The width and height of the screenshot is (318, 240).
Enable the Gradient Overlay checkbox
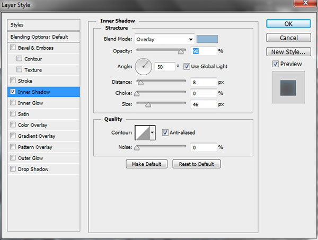13,136
